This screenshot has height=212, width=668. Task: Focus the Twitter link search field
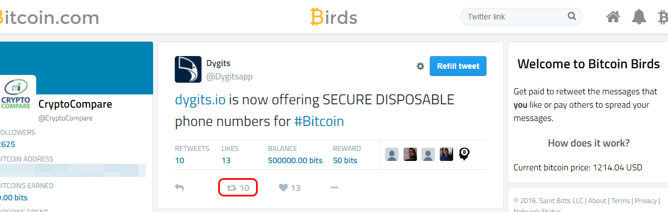click(x=514, y=17)
